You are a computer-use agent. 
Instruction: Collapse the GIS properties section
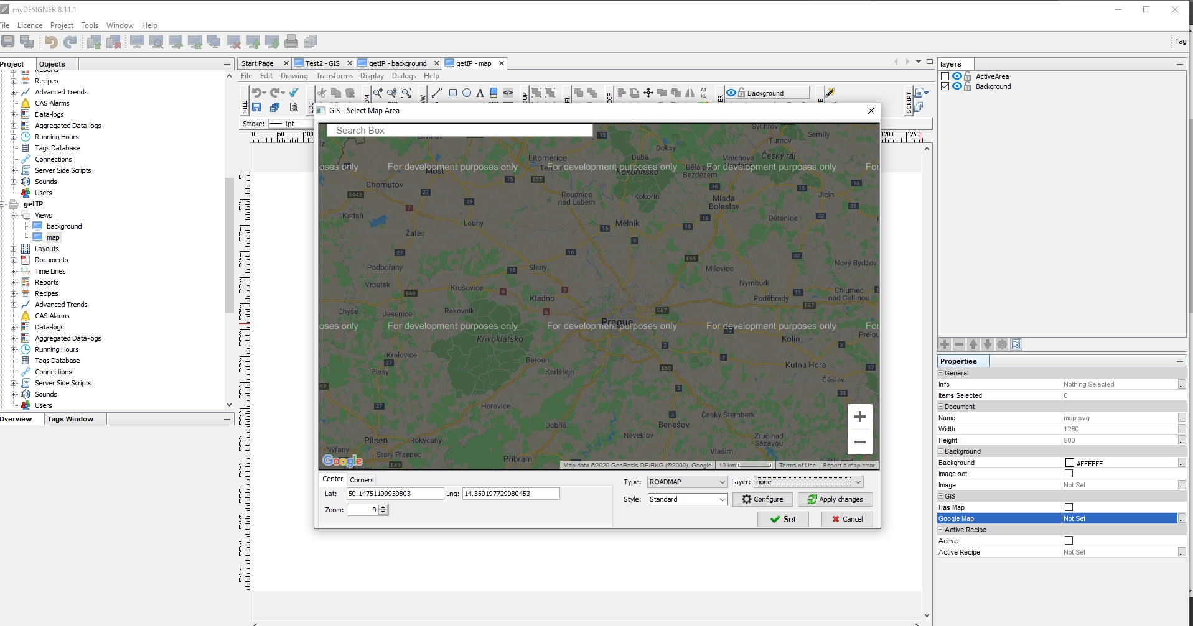(941, 496)
